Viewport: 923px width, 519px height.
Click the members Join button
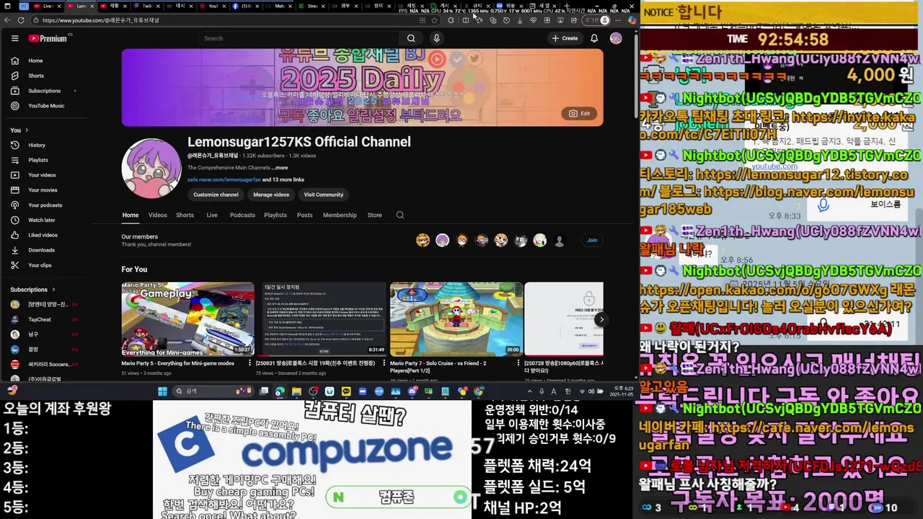(x=592, y=240)
